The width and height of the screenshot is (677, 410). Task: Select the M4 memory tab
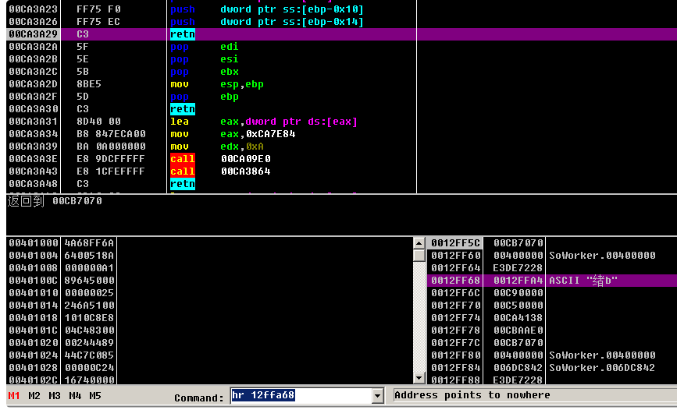[75, 396]
